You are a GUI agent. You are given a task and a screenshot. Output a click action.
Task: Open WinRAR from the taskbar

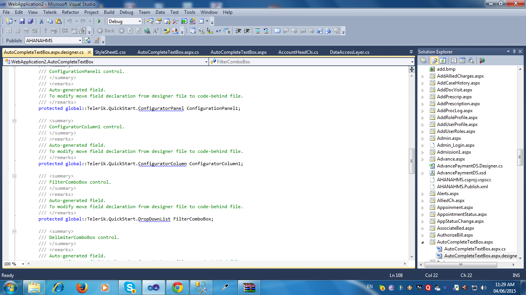(249, 287)
